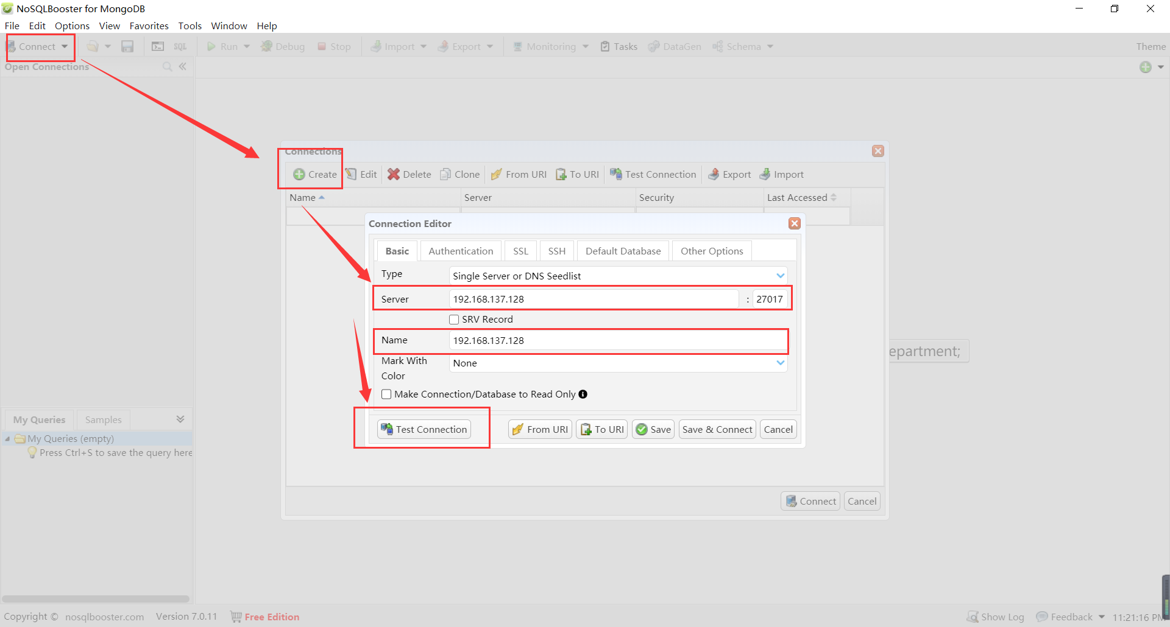1170x627 pixels.
Task: Click From URI in Connection Editor
Action: point(540,429)
